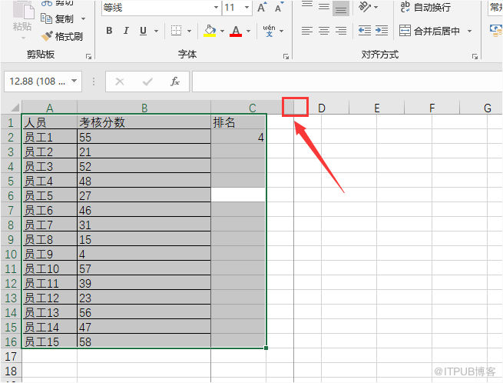Expand 合并后居中 dropdown arrow
The height and width of the screenshot is (383, 503).
[x=470, y=32]
